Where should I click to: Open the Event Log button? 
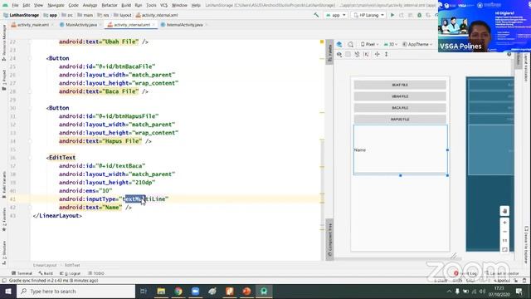(465, 273)
